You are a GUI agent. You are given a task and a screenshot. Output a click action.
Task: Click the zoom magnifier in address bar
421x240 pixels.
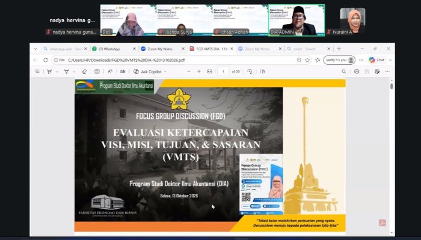pyautogui.click(x=299, y=60)
